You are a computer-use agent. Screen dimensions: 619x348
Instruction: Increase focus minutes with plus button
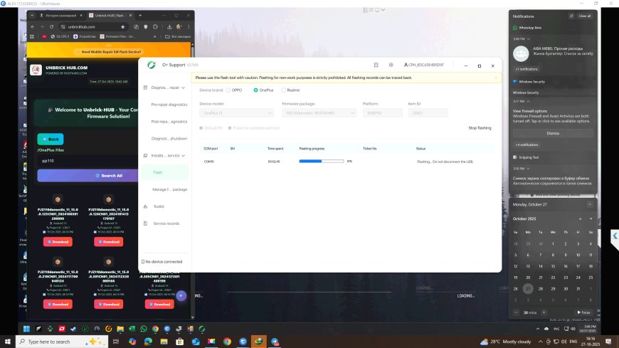544,312
